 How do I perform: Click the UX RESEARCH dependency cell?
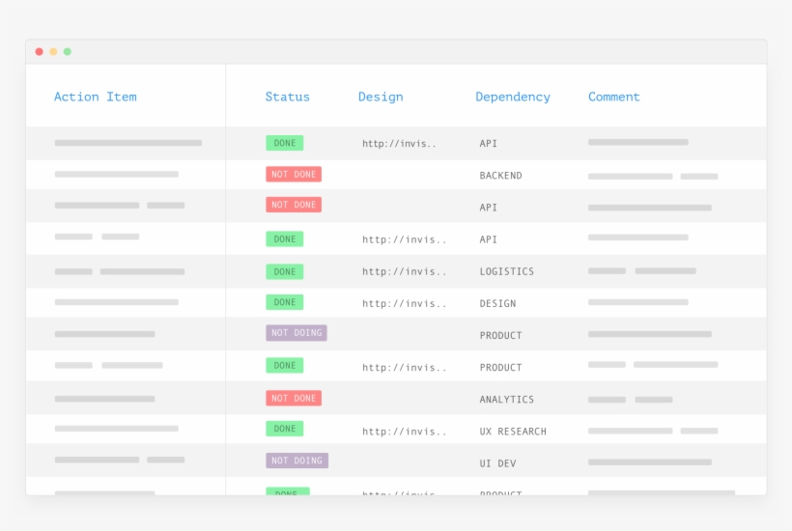tap(512, 432)
